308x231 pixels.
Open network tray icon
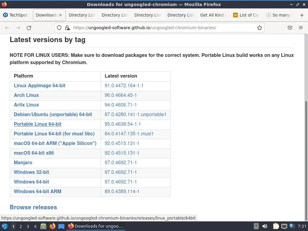tap(284, 226)
